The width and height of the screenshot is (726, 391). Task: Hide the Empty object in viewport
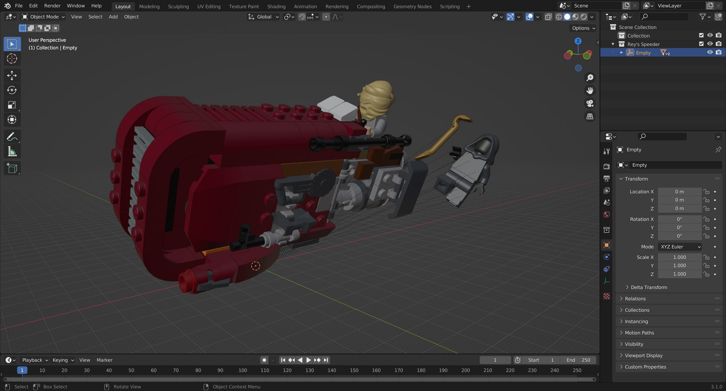[710, 52]
